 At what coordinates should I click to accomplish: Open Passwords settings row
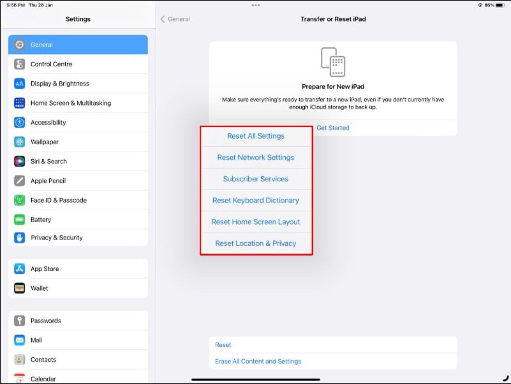(x=78, y=321)
